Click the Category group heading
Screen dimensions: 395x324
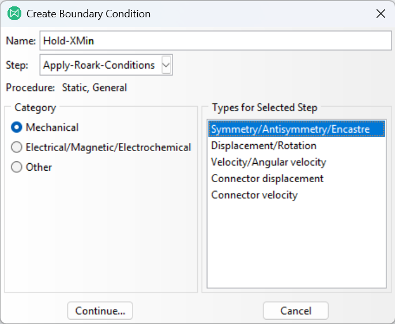[35, 108]
